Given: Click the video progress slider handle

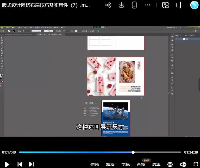Looking at the screenshot, I should 133,152.
